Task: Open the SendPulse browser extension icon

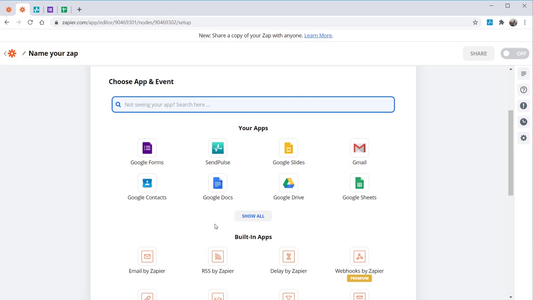Action: click(490, 22)
